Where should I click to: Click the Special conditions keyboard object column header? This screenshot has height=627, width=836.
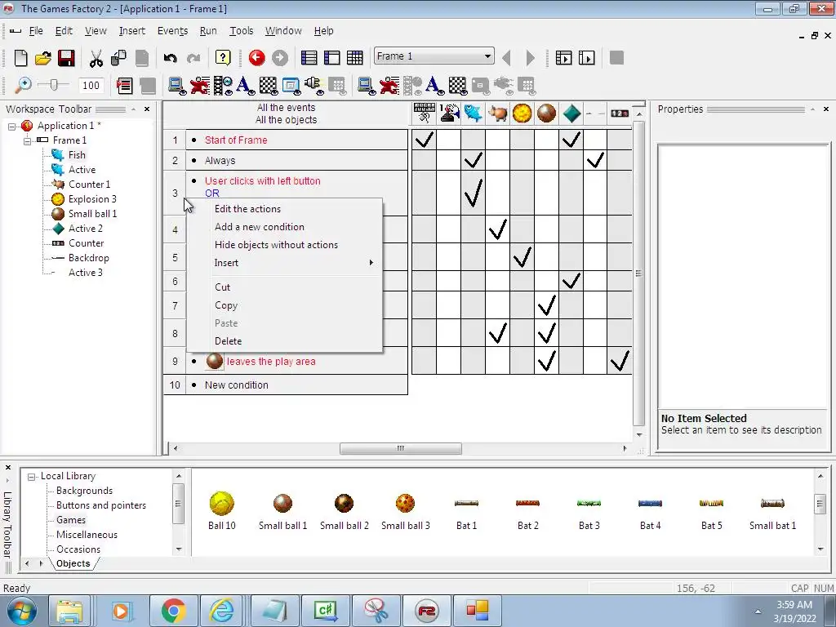tap(425, 113)
